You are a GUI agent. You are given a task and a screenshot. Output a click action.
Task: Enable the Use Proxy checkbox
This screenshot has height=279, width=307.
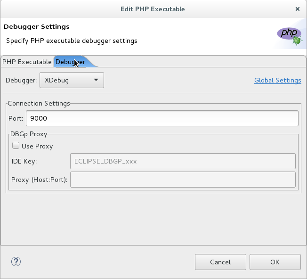pos(16,146)
